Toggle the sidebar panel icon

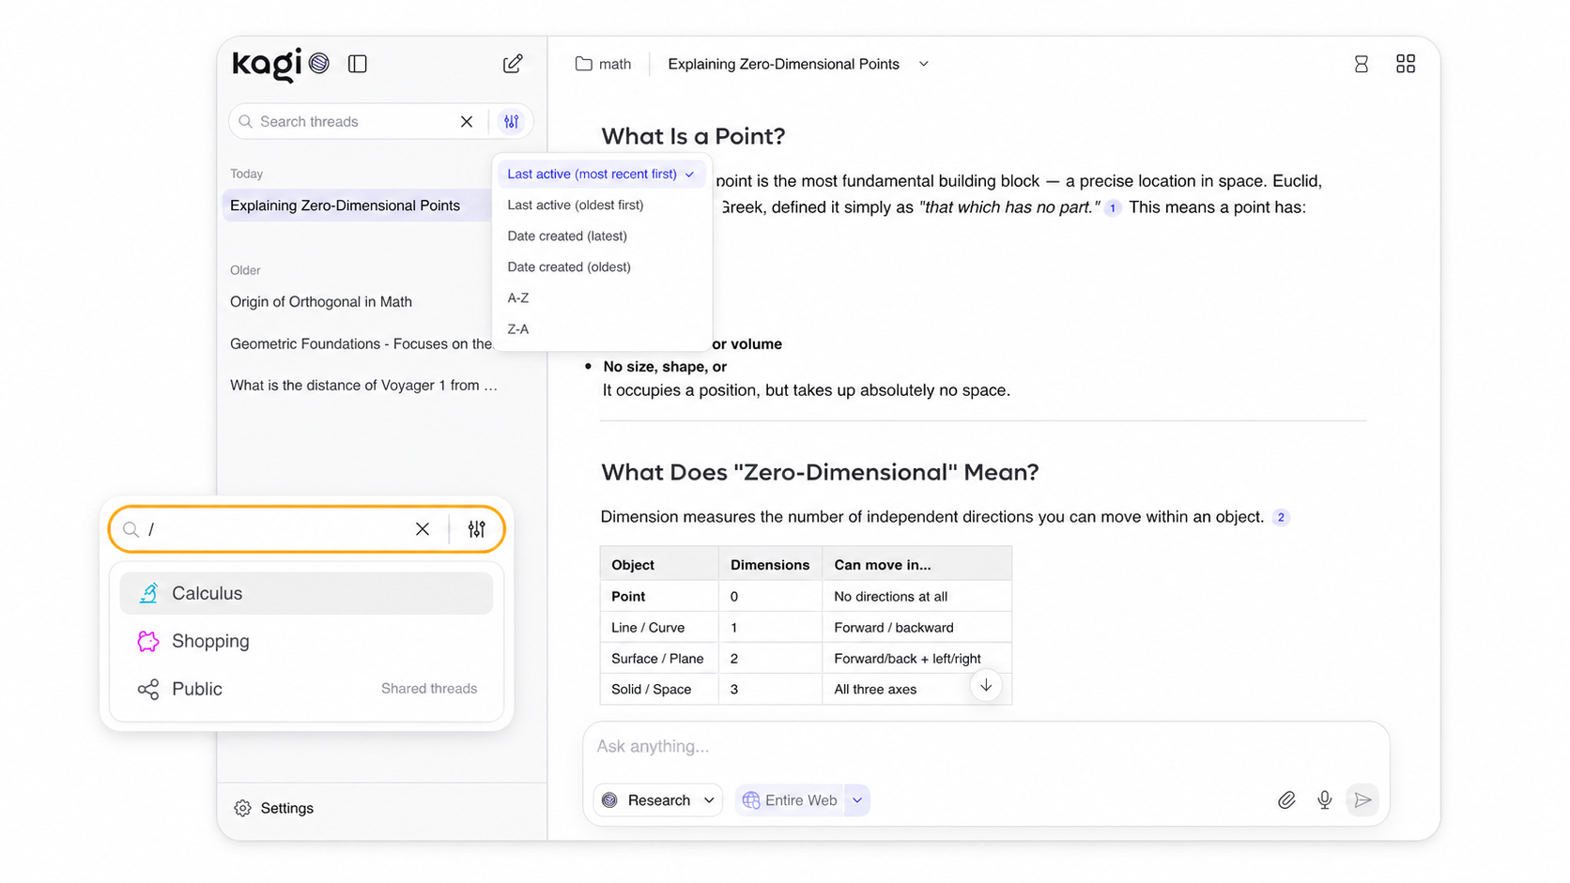[357, 64]
